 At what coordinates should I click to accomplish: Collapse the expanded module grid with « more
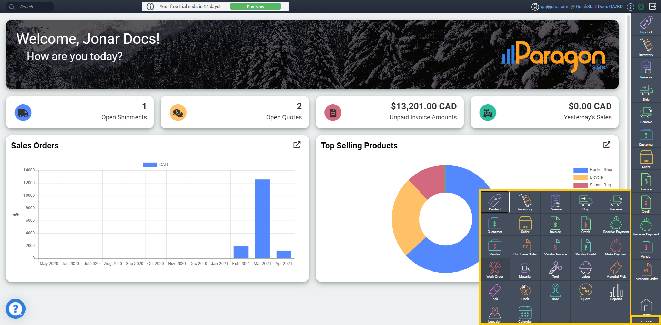click(x=646, y=321)
